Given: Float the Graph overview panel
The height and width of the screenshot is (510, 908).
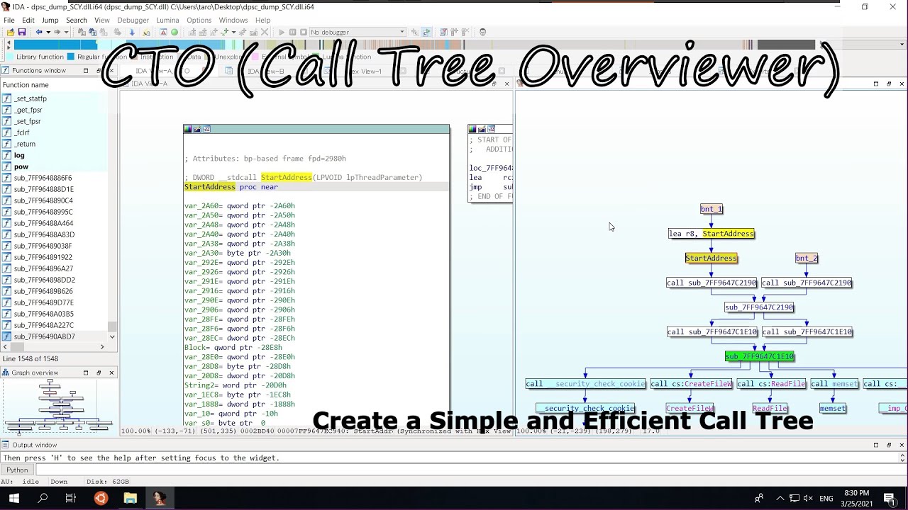Looking at the screenshot, I should tap(99, 373).
